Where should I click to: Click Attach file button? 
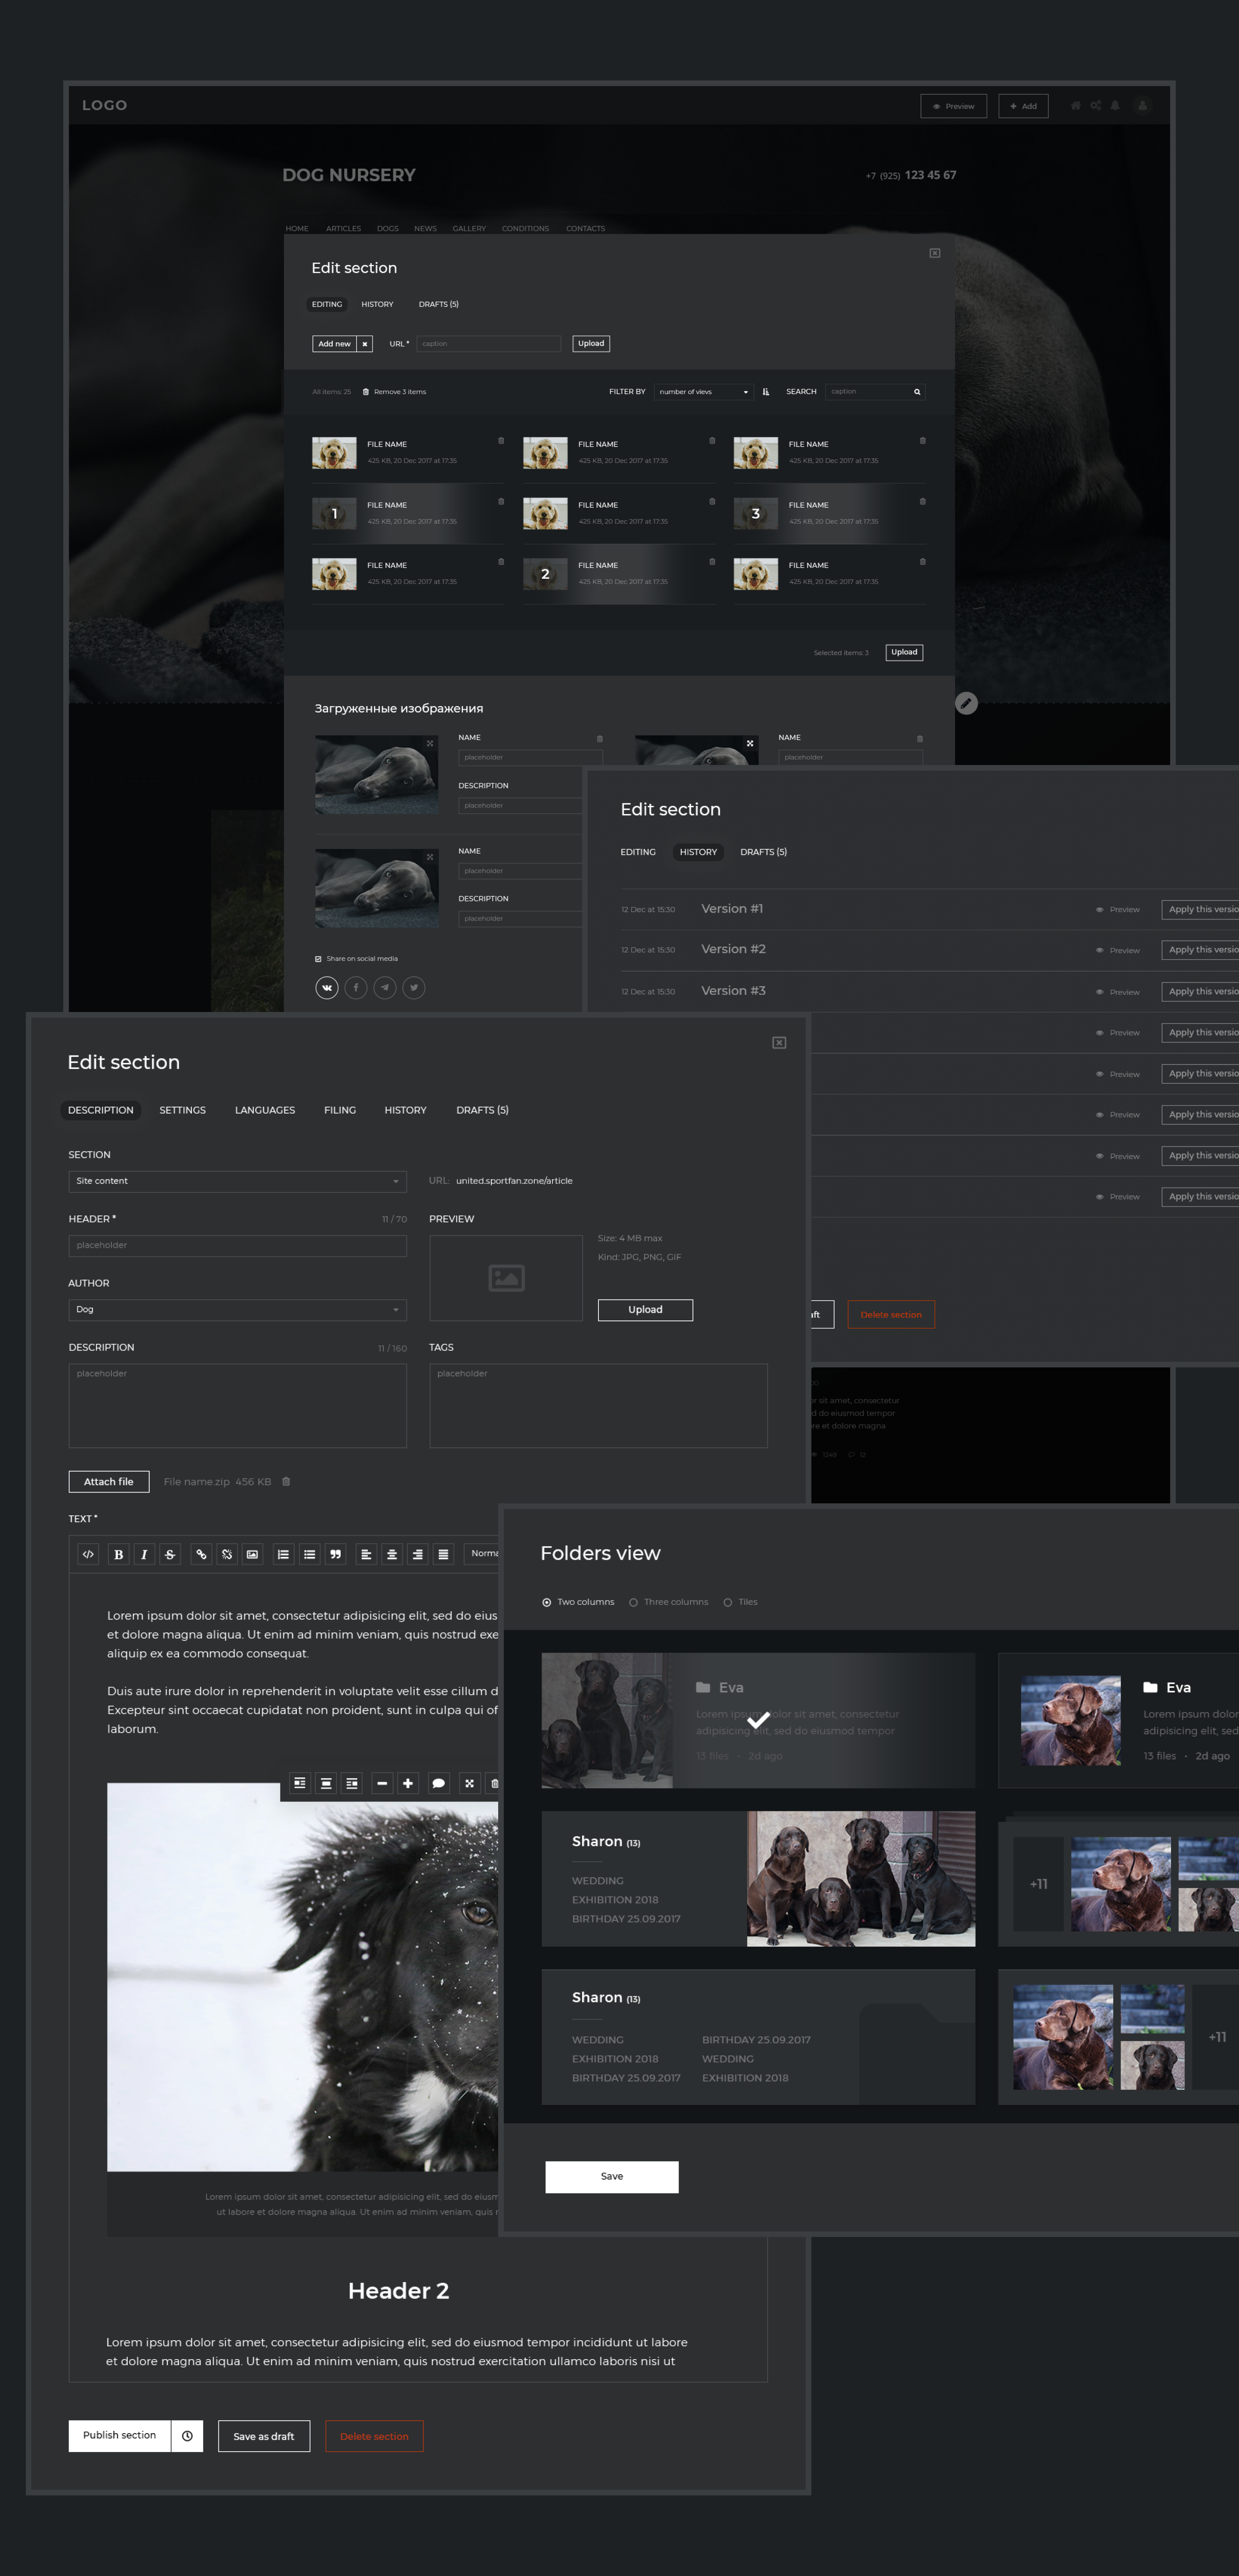click(x=109, y=1482)
